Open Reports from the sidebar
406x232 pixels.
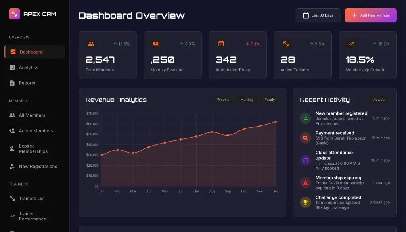tap(35, 83)
